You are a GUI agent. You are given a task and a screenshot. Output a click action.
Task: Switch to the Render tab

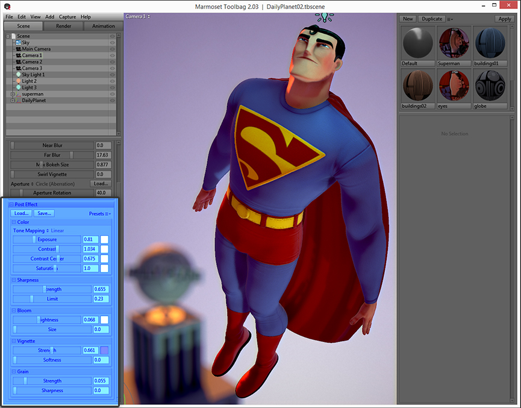click(x=63, y=26)
